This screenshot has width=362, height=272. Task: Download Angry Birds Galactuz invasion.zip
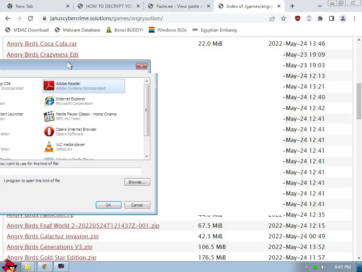point(53,236)
